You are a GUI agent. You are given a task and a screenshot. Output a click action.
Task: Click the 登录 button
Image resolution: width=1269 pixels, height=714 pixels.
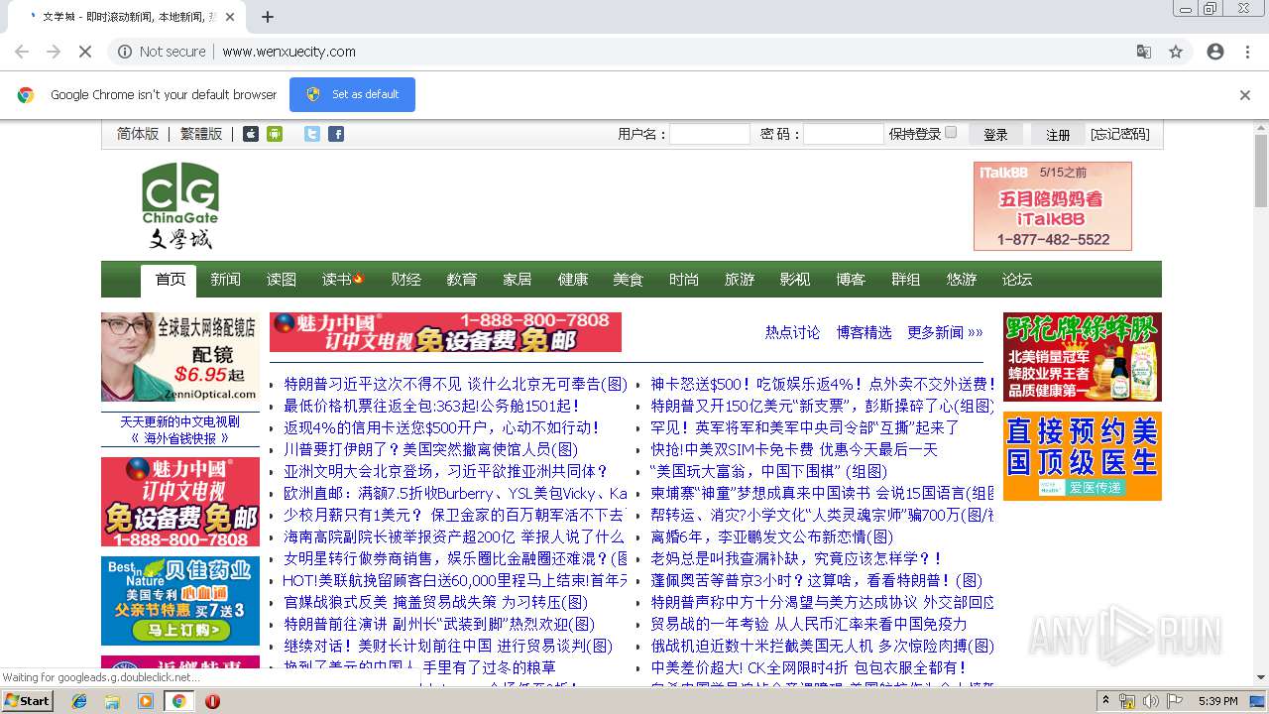tap(995, 134)
